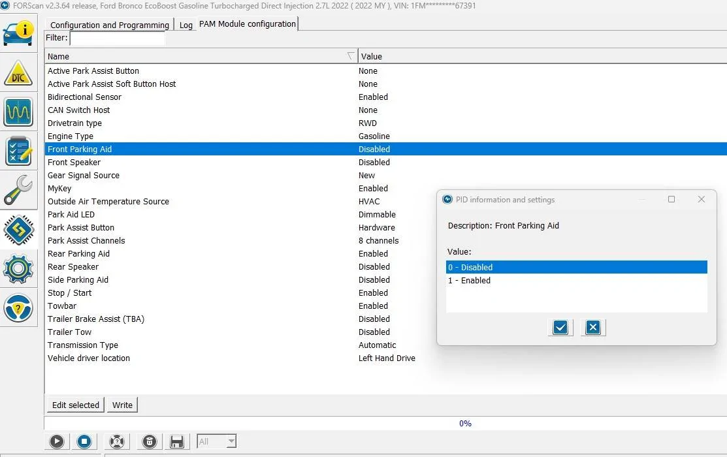Select the Bidirectional Sensor row
The width and height of the screenshot is (727, 457).
tap(386, 97)
